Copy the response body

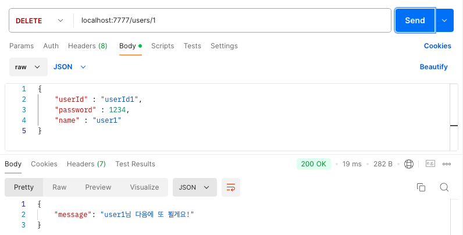pyautogui.click(x=421, y=187)
